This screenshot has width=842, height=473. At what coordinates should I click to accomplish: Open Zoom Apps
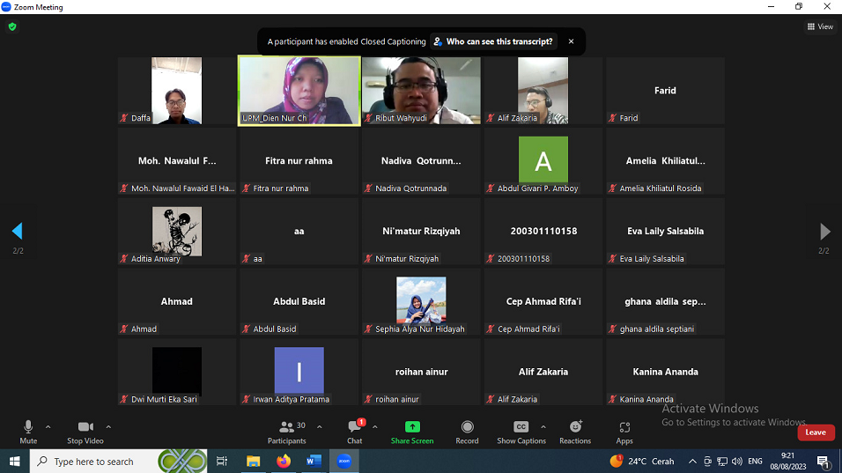tap(624, 432)
